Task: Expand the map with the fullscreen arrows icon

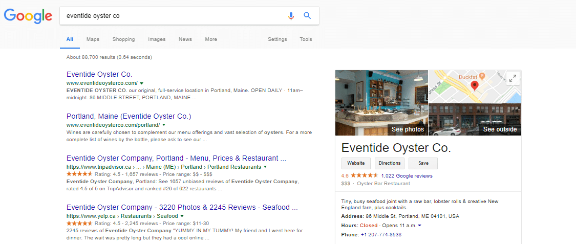Action: coord(513,78)
